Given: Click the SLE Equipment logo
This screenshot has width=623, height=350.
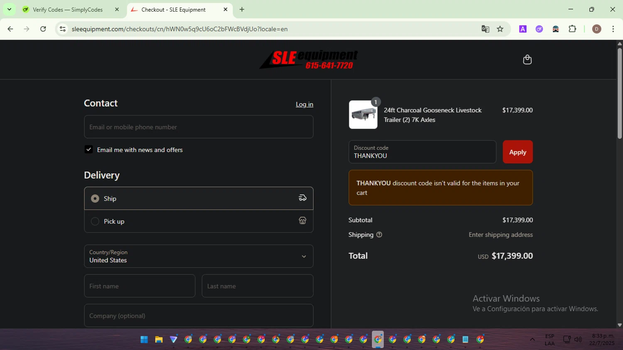Looking at the screenshot, I should (309, 59).
